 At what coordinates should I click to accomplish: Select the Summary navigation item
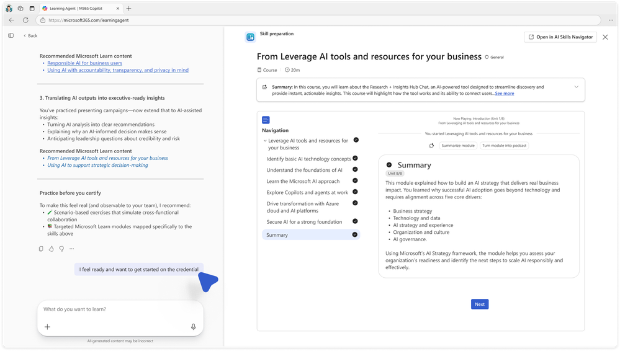[x=311, y=235]
